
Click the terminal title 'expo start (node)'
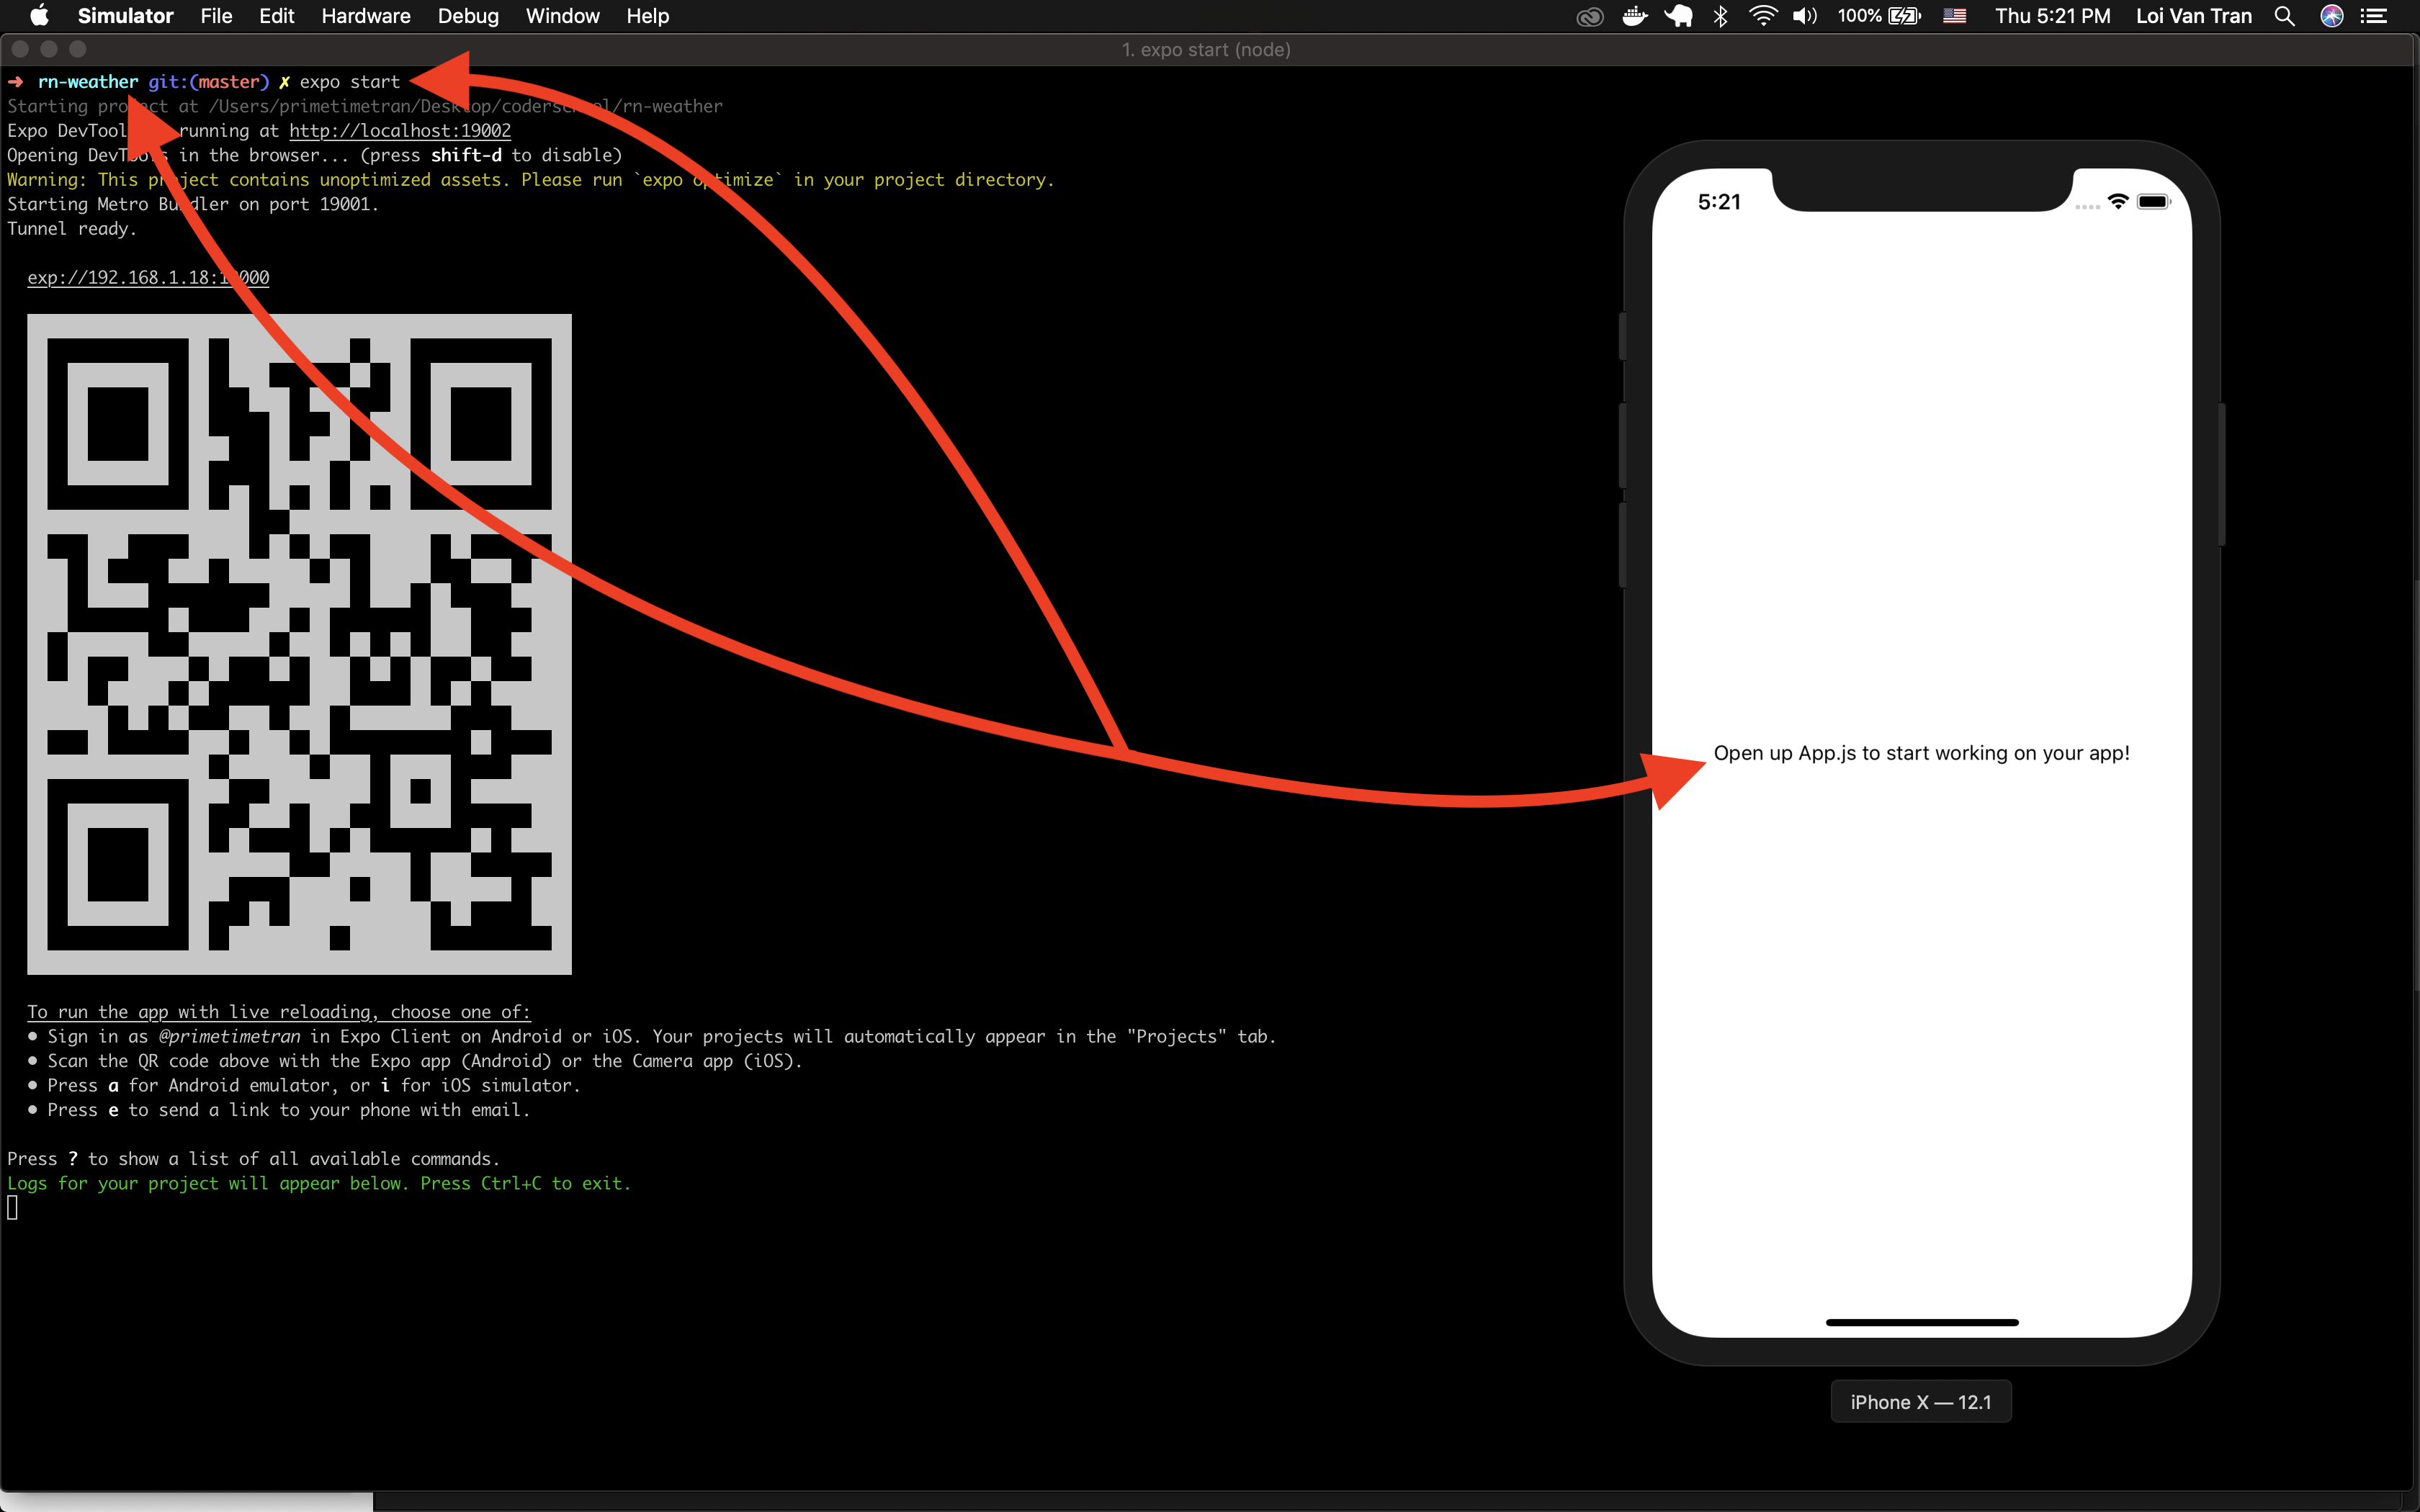coord(1206,49)
